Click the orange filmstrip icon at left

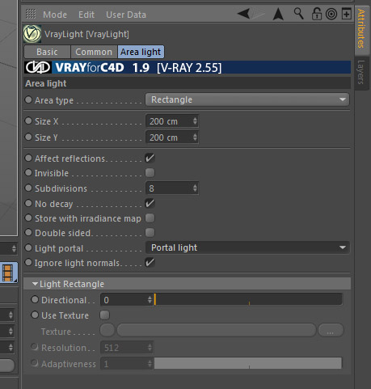pos(7,273)
